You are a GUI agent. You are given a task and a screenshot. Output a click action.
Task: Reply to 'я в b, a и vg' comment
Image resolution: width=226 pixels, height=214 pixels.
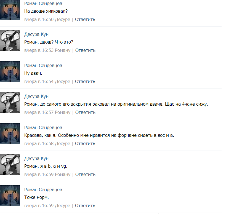[x=85, y=174]
